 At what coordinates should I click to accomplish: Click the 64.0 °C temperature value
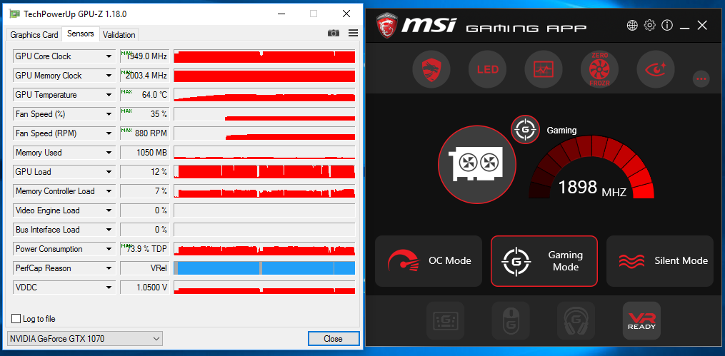coord(145,95)
